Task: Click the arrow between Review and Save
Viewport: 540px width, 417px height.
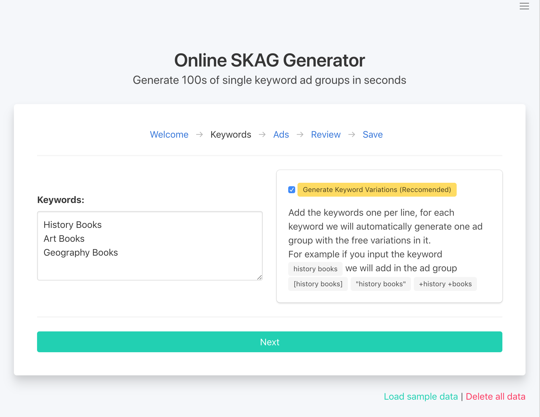Action: tap(352, 135)
